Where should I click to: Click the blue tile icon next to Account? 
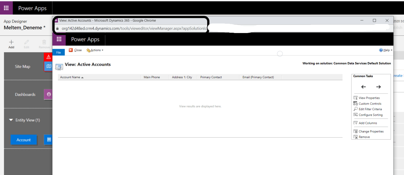(x=49, y=140)
